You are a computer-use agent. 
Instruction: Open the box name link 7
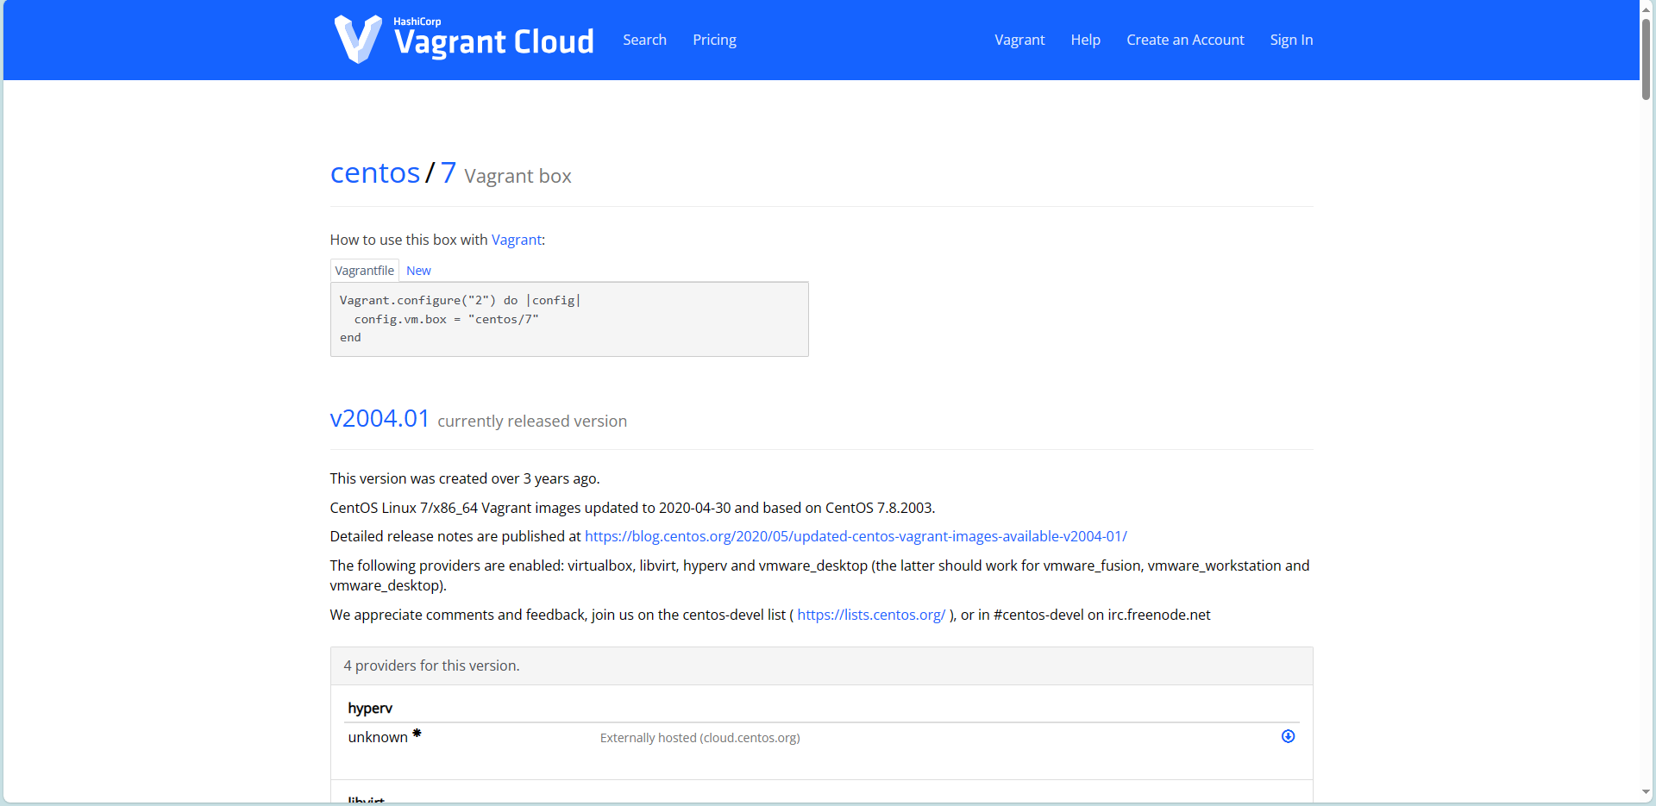[447, 172]
